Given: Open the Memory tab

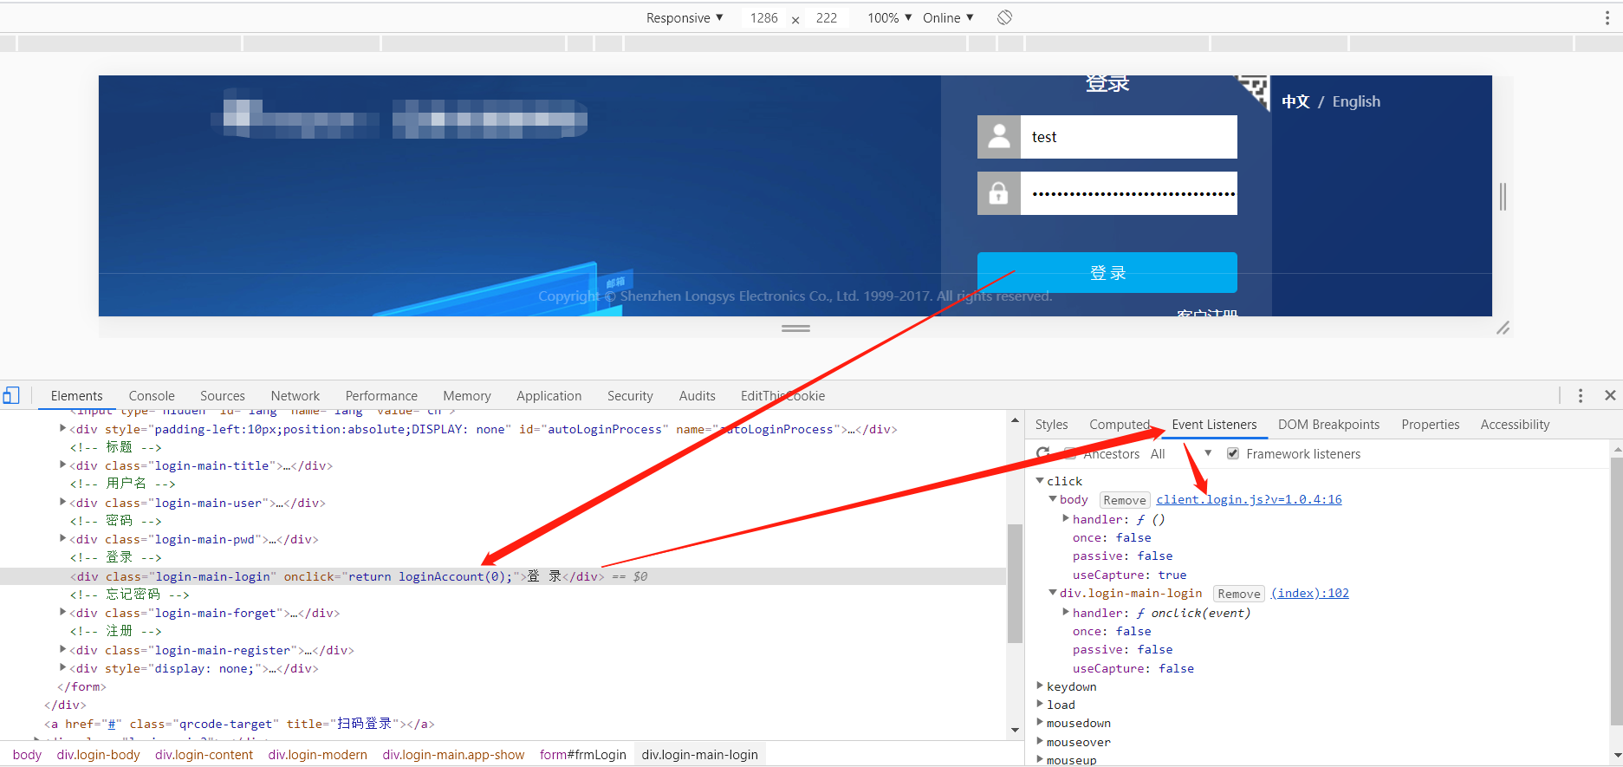Looking at the screenshot, I should pos(467,395).
